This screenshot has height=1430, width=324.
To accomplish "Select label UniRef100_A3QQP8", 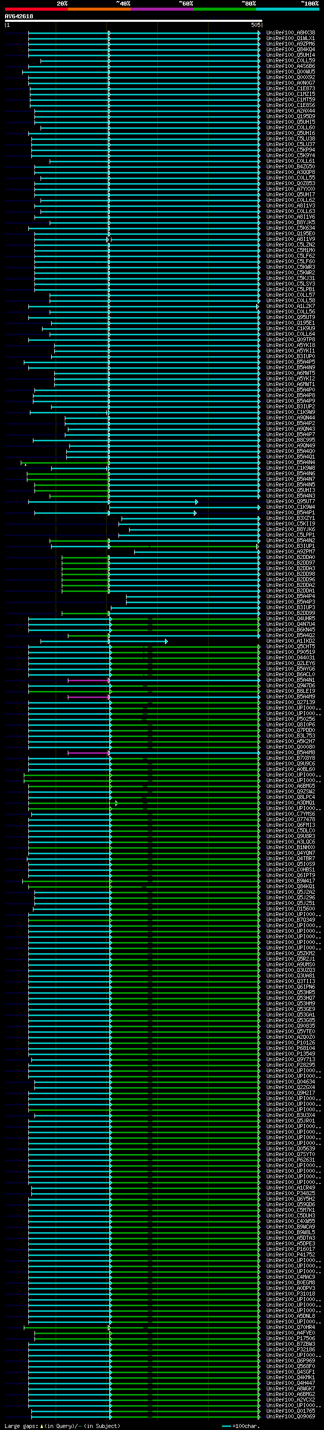I will [x=291, y=172].
